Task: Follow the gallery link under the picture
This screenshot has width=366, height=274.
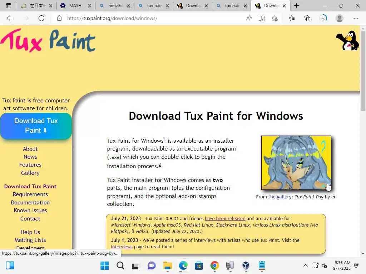Action: tap(280, 197)
